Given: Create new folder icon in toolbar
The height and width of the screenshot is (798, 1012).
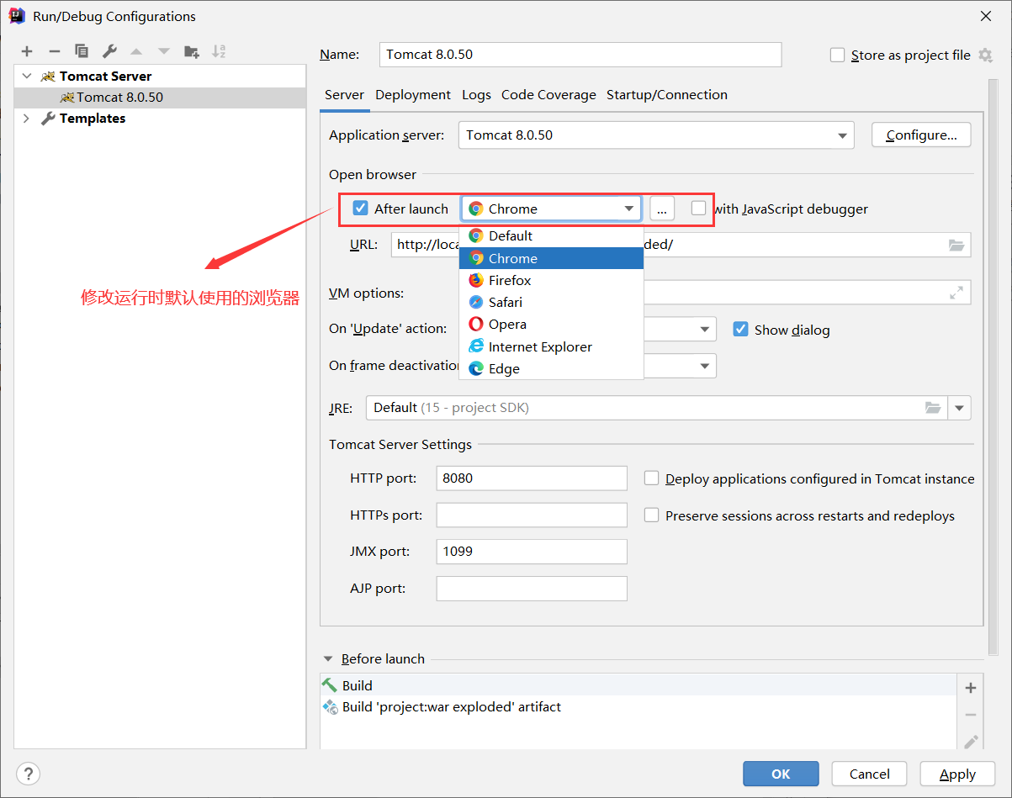Looking at the screenshot, I should (192, 51).
